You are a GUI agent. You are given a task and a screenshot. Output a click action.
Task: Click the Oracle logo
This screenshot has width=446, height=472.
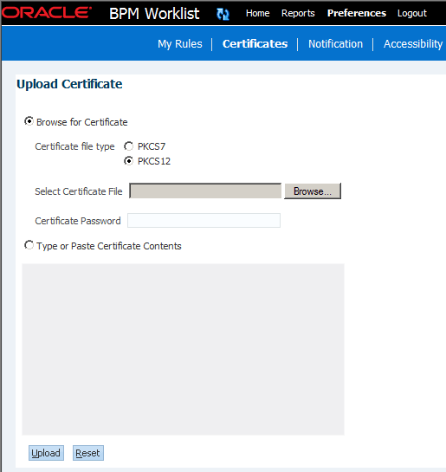click(47, 13)
